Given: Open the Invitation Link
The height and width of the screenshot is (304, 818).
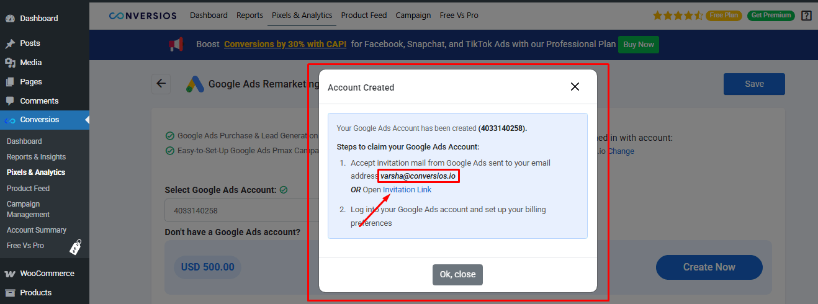Looking at the screenshot, I should 407,189.
